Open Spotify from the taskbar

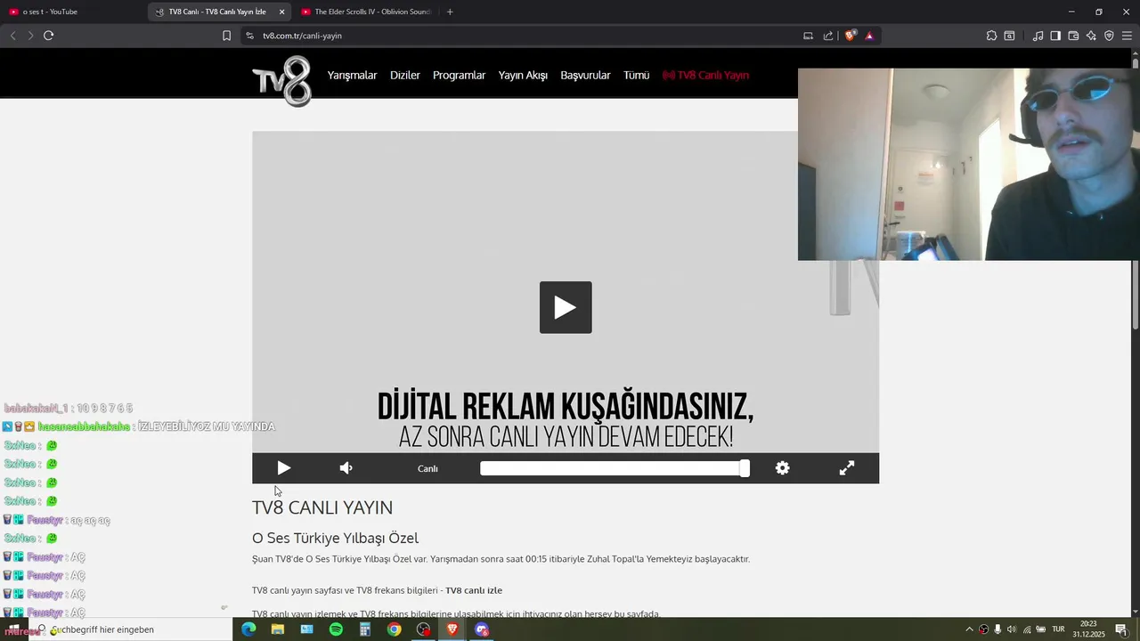pyautogui.click(x=336, y=629)
